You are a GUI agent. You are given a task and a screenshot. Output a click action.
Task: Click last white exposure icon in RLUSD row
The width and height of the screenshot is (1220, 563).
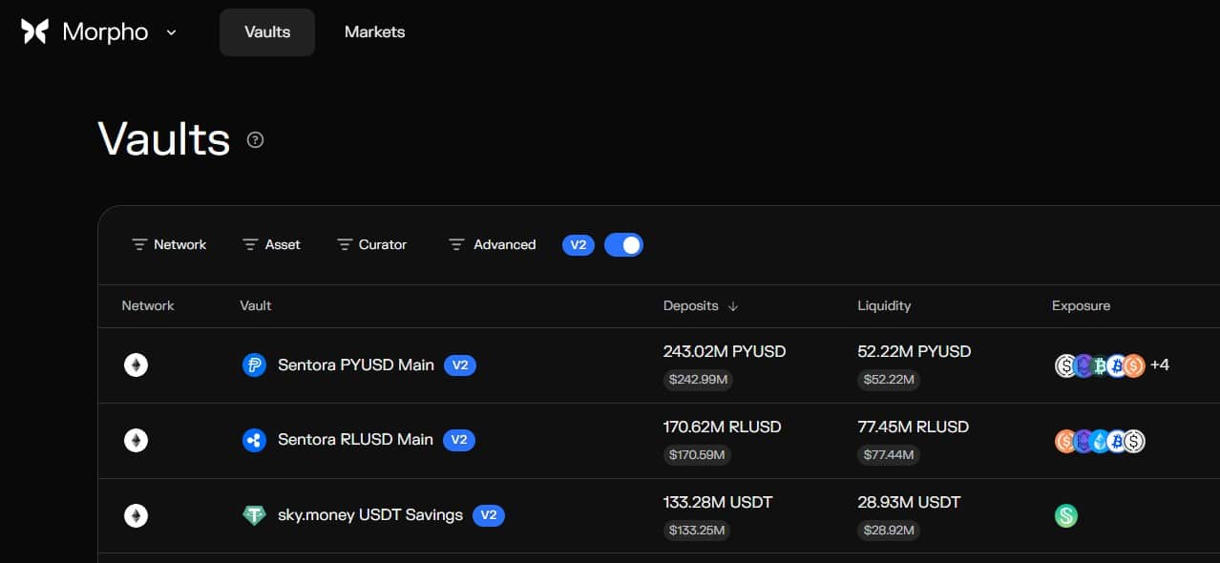[1133, 441]
